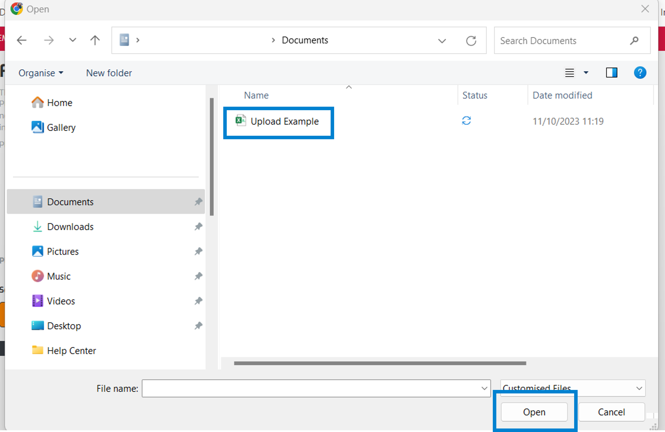The height and width of the screenshot is (432, 665).
Task: Change the view layout icon
Action: pyautogui.click(x=569, y=73)
